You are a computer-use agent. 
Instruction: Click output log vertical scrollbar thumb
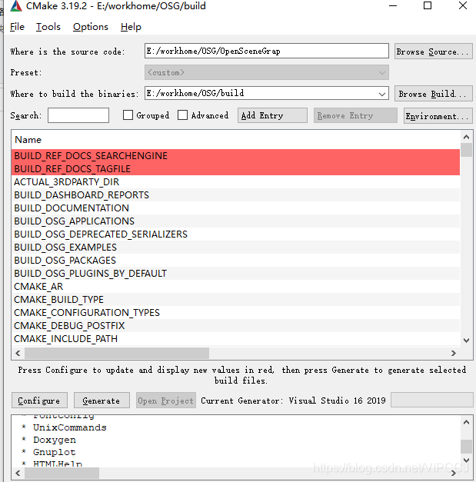click(x=466, y=447)
